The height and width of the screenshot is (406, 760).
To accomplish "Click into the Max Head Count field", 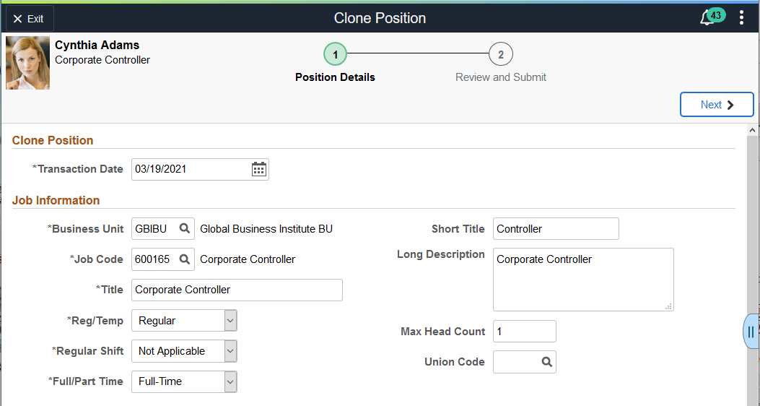I will pyautogui.click(x=525, y=332).
